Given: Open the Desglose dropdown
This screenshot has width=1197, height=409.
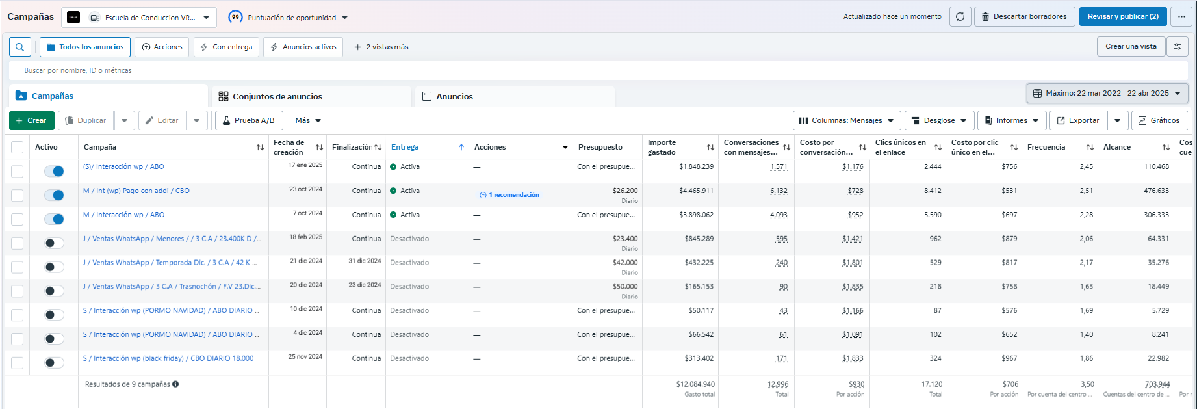Looking at the screenshot, I should click(x=939, y=120).
